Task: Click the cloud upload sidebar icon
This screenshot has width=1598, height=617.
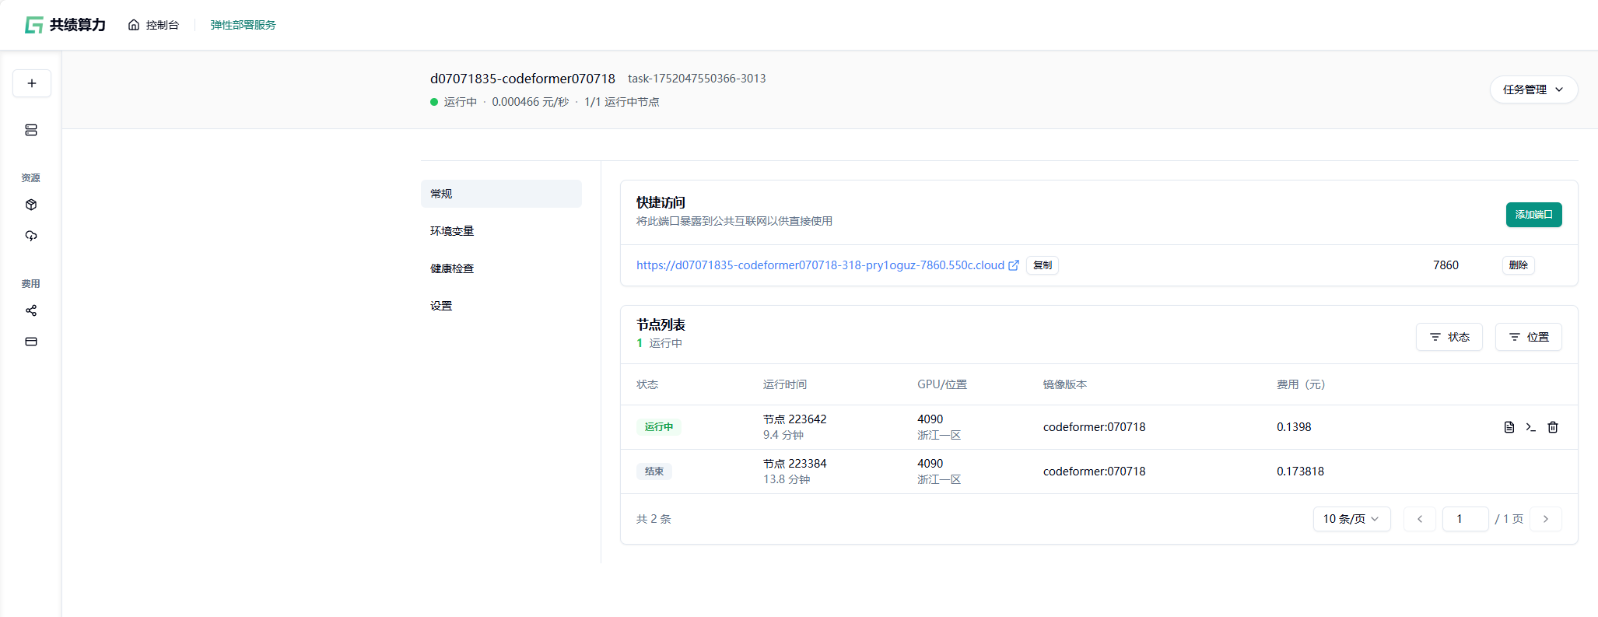Action: tap(31, 236)
